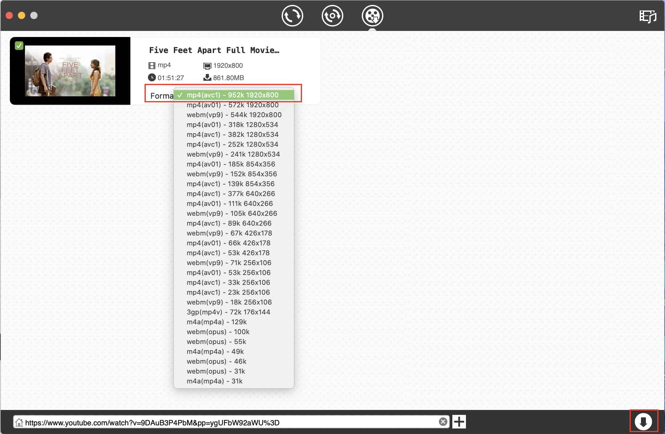Click the download arrow button at bottom right
This screenshot has width=665, height=434.
tap(643, 421)
